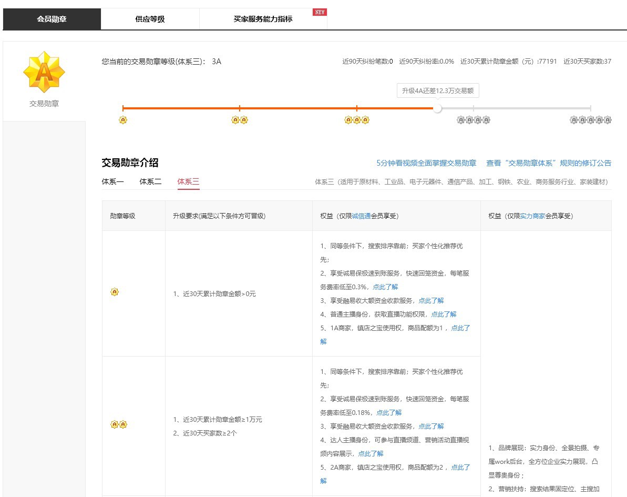
Task: Click 点此了解 after 融易收 in 1A row
Action: (431, 300)
